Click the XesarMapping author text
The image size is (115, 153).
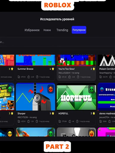pos(107,73)
